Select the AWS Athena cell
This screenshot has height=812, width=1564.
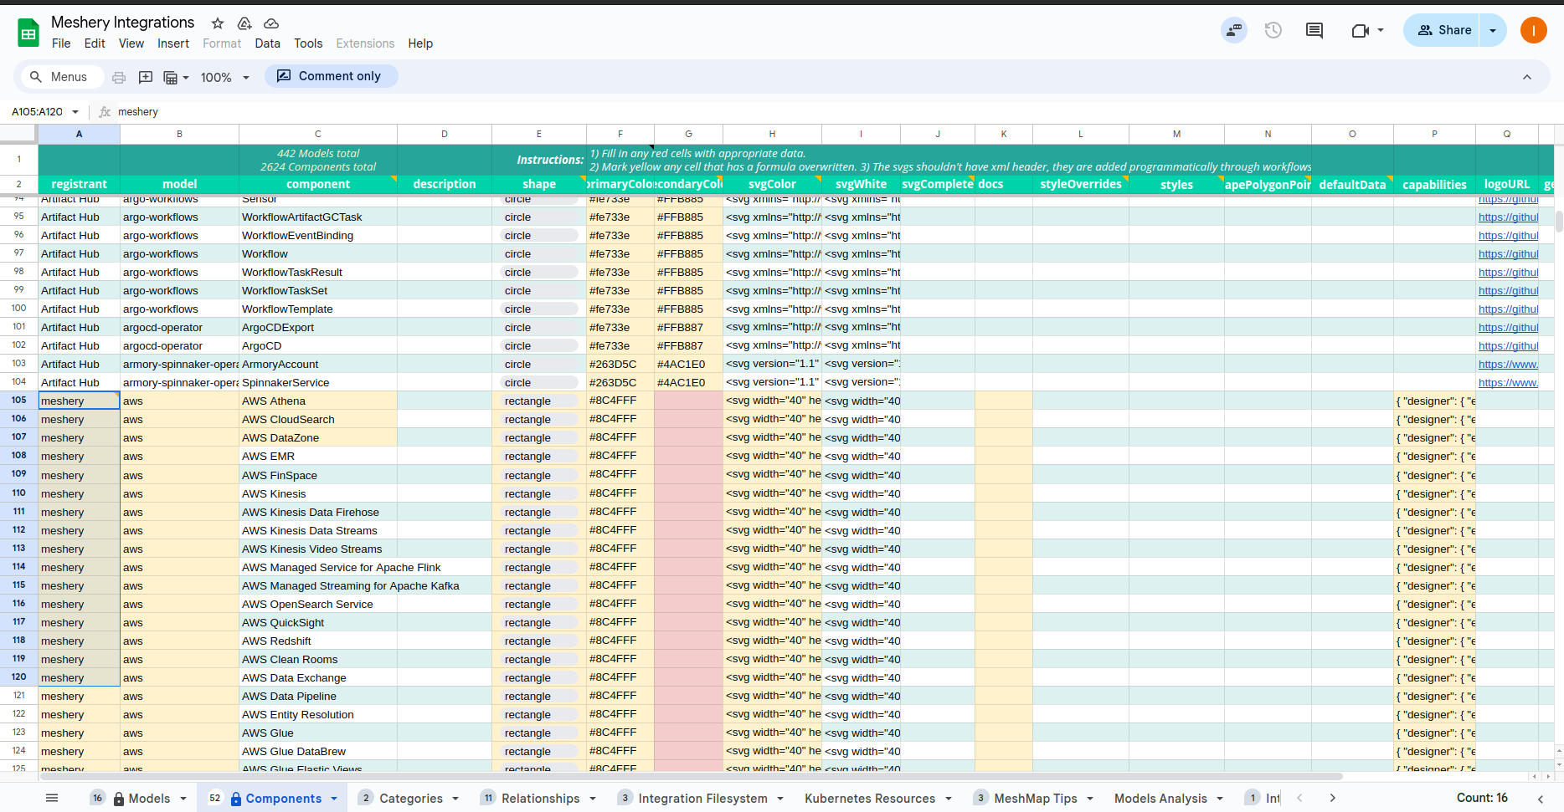318,401
